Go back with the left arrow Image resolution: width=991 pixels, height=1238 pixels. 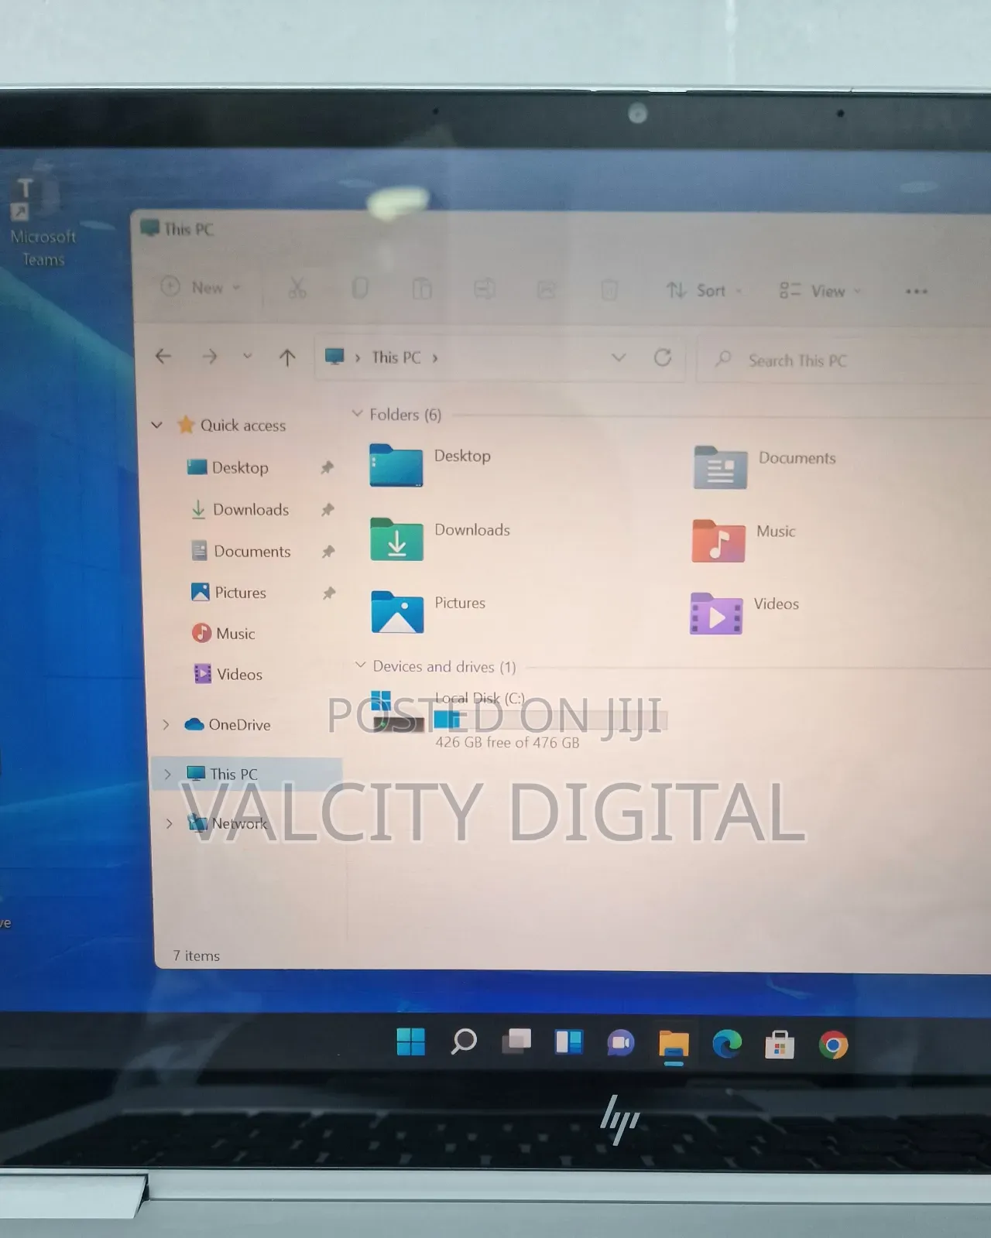[x=163, y=356]
